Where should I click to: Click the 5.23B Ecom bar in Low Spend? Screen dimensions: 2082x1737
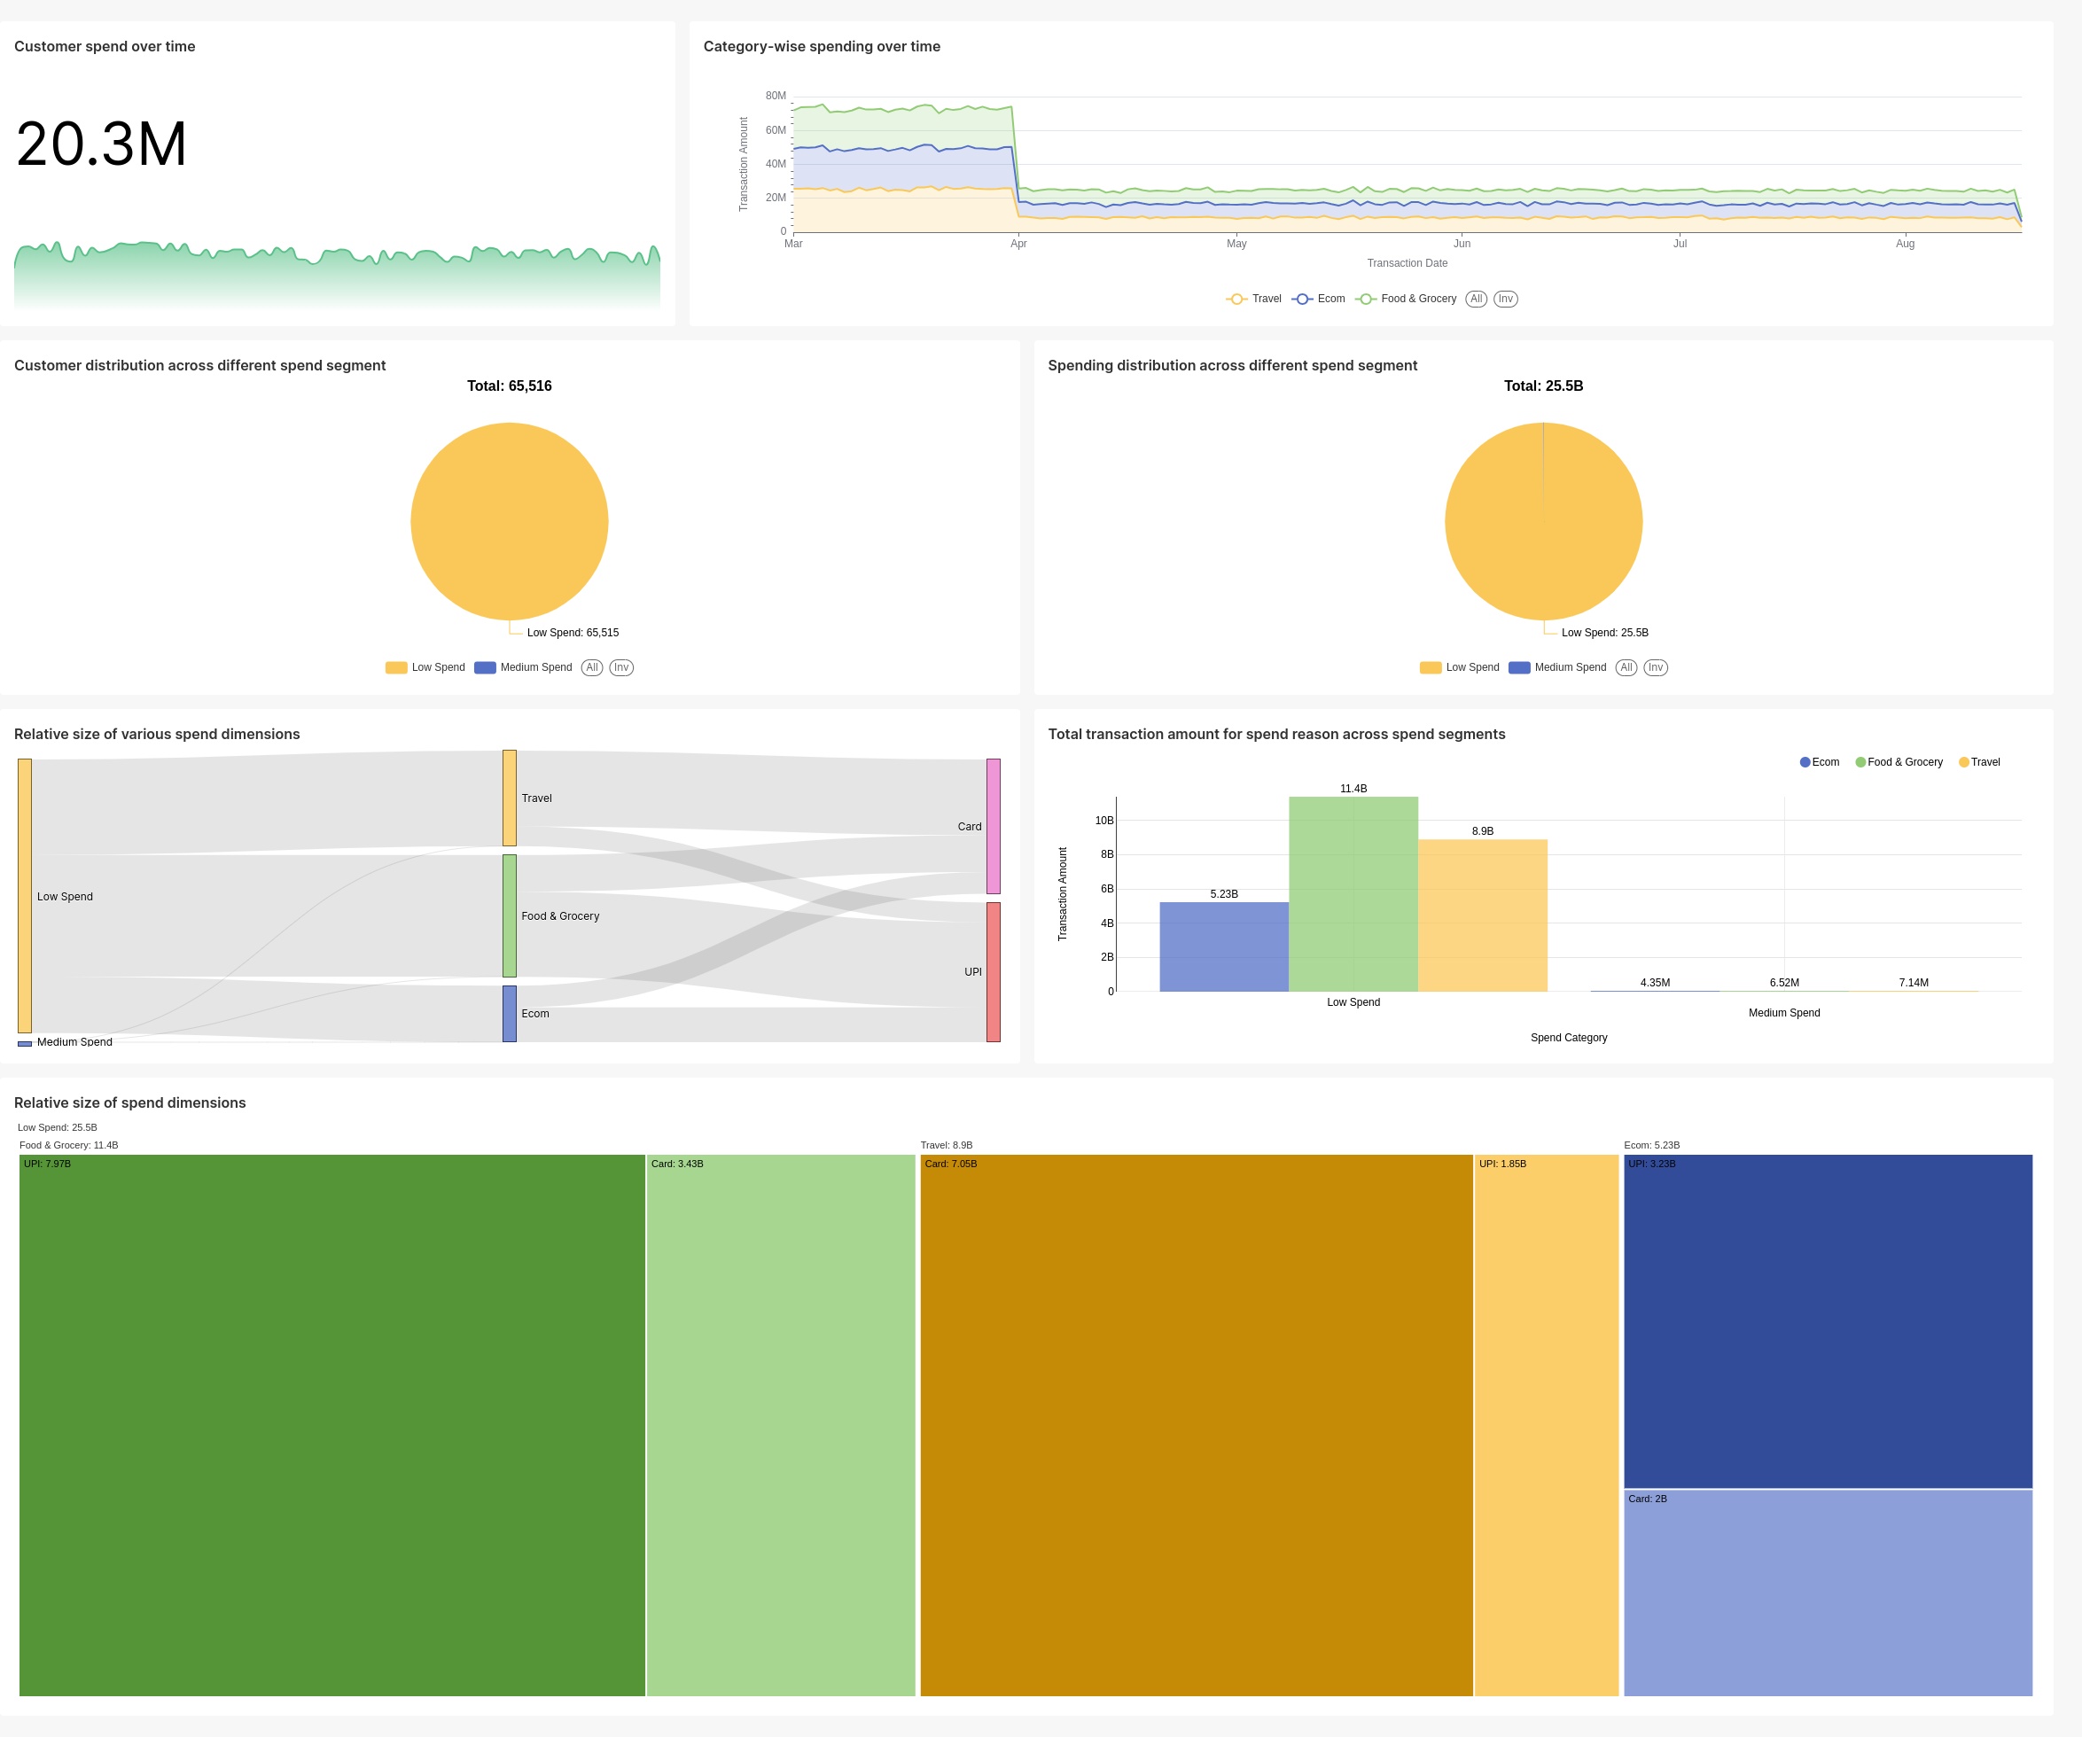coord(1224,946)
